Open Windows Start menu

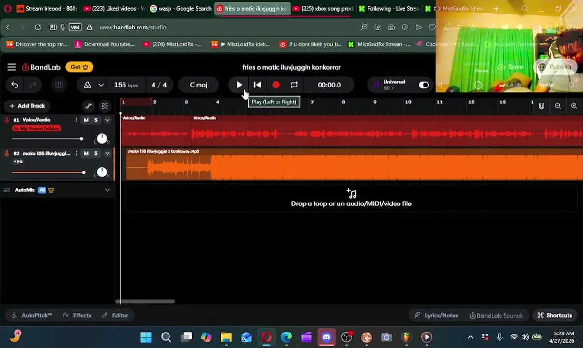tap(146, 337)
